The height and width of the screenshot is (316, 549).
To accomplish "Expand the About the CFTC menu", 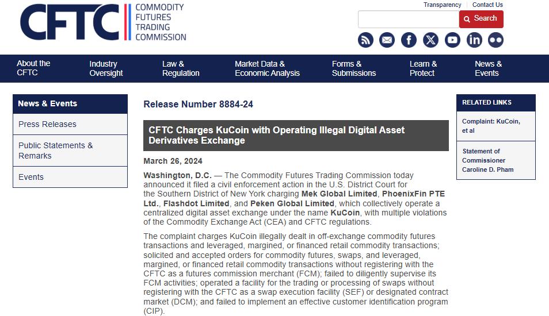I will [x=33, y=68].
